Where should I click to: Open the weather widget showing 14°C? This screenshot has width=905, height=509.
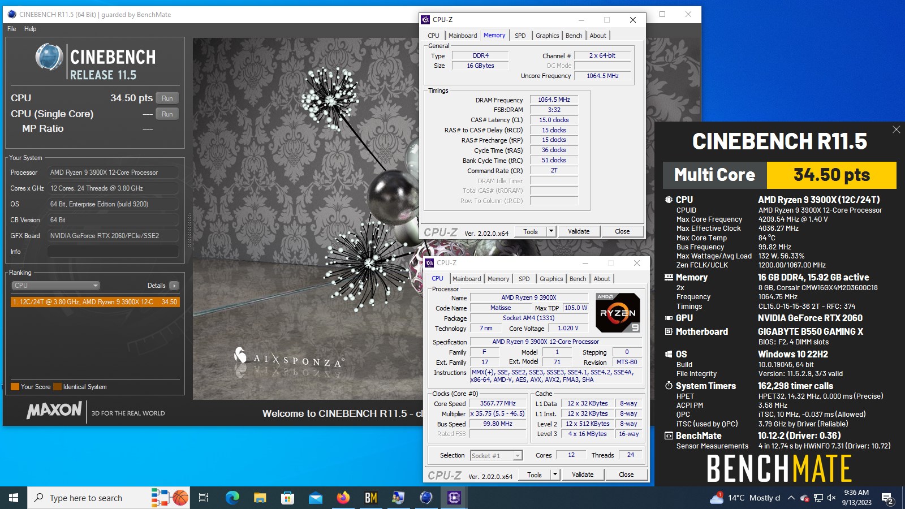[x=745, y=498]
